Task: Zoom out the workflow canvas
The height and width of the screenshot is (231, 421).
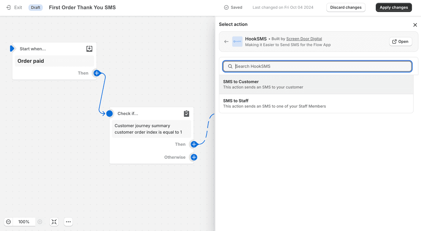Action: [8, 222]
